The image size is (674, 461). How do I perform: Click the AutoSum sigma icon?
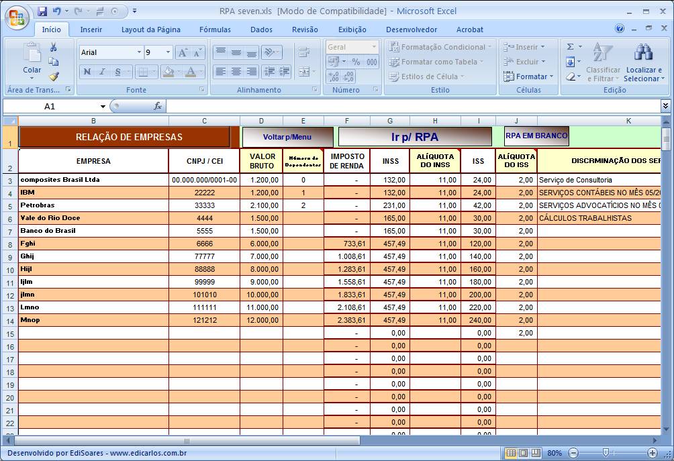click(570, 47)
